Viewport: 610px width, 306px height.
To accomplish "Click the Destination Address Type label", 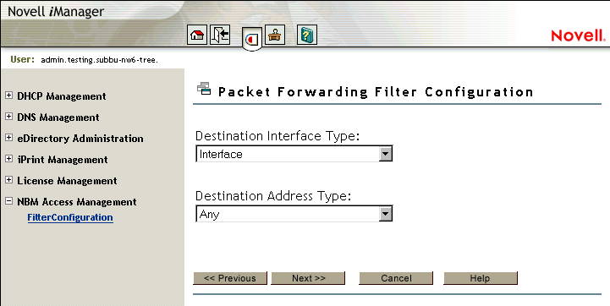I will pyautogui.click(x=273, y=196).
